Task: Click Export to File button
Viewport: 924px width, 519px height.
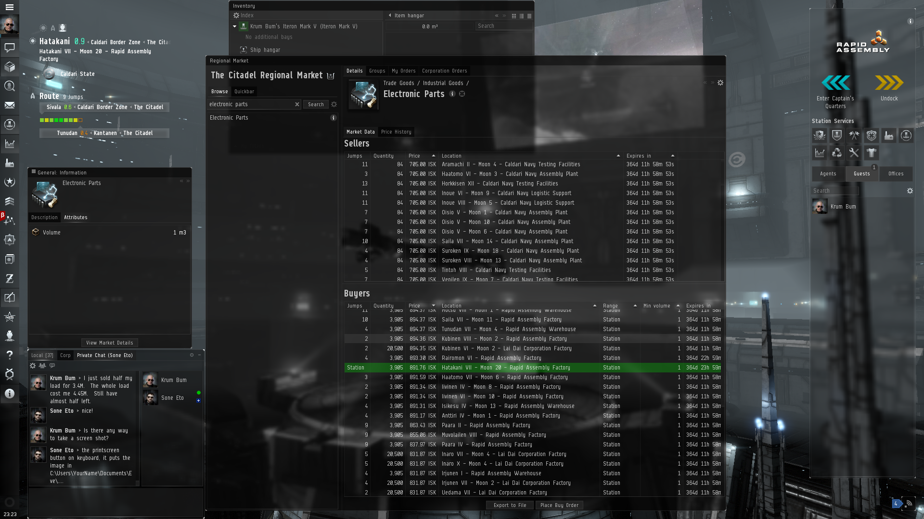Action: click(x=510, y=505)
